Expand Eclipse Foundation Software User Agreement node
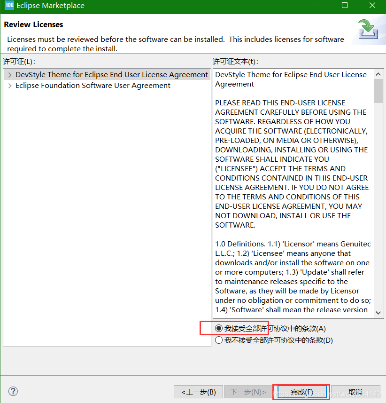Screen dimensions: 386x403 tap(10, 86)
